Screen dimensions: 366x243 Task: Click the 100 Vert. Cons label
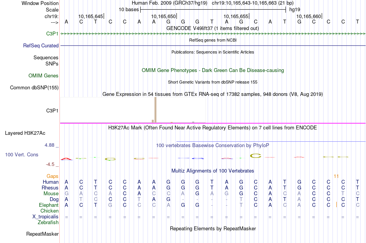(22, 154)
